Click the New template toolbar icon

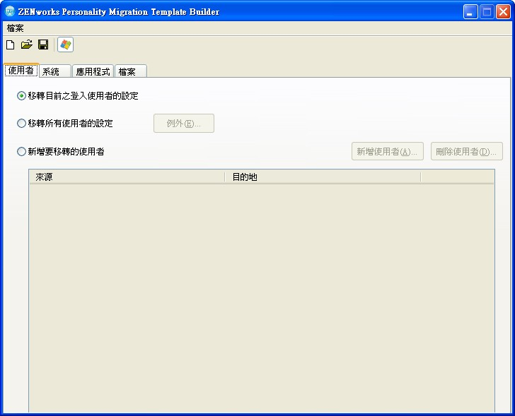[10, 44]
